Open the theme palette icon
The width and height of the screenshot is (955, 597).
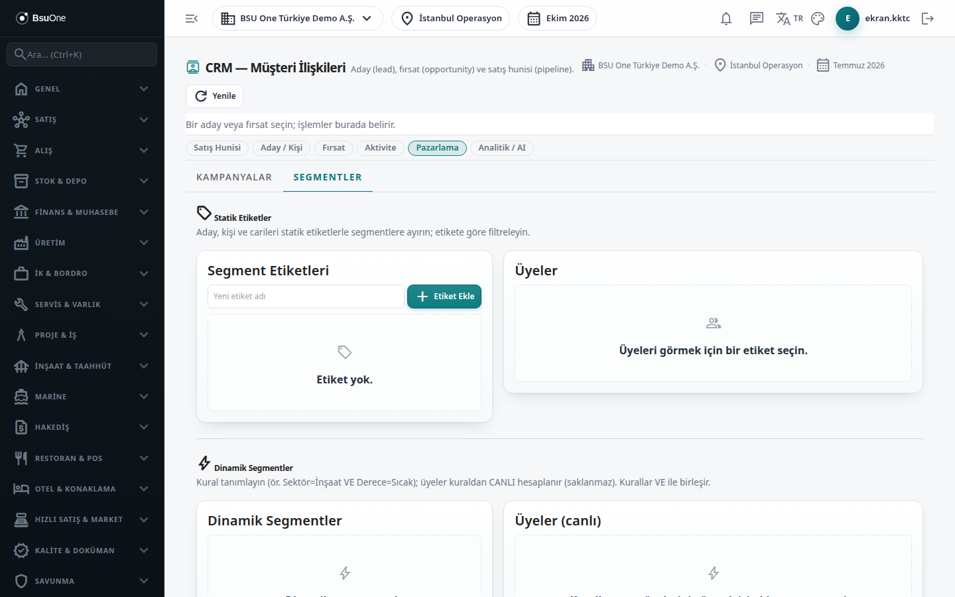pos(818,19)
